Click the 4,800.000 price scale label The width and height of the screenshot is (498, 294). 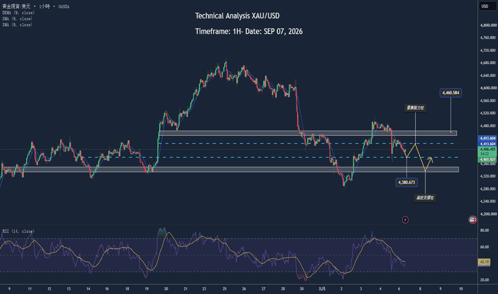tap(488, 25)
